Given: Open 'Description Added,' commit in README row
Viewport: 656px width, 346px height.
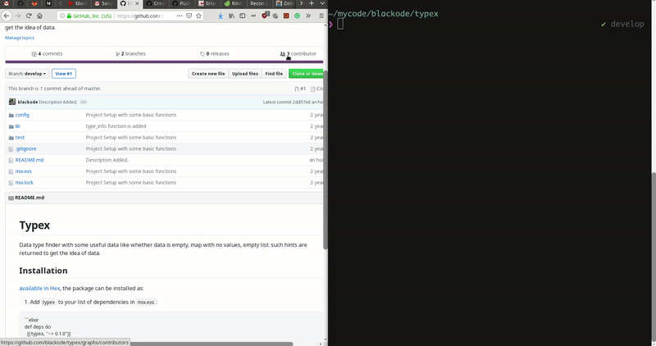Looking at the screenshot, I should 107,160.
